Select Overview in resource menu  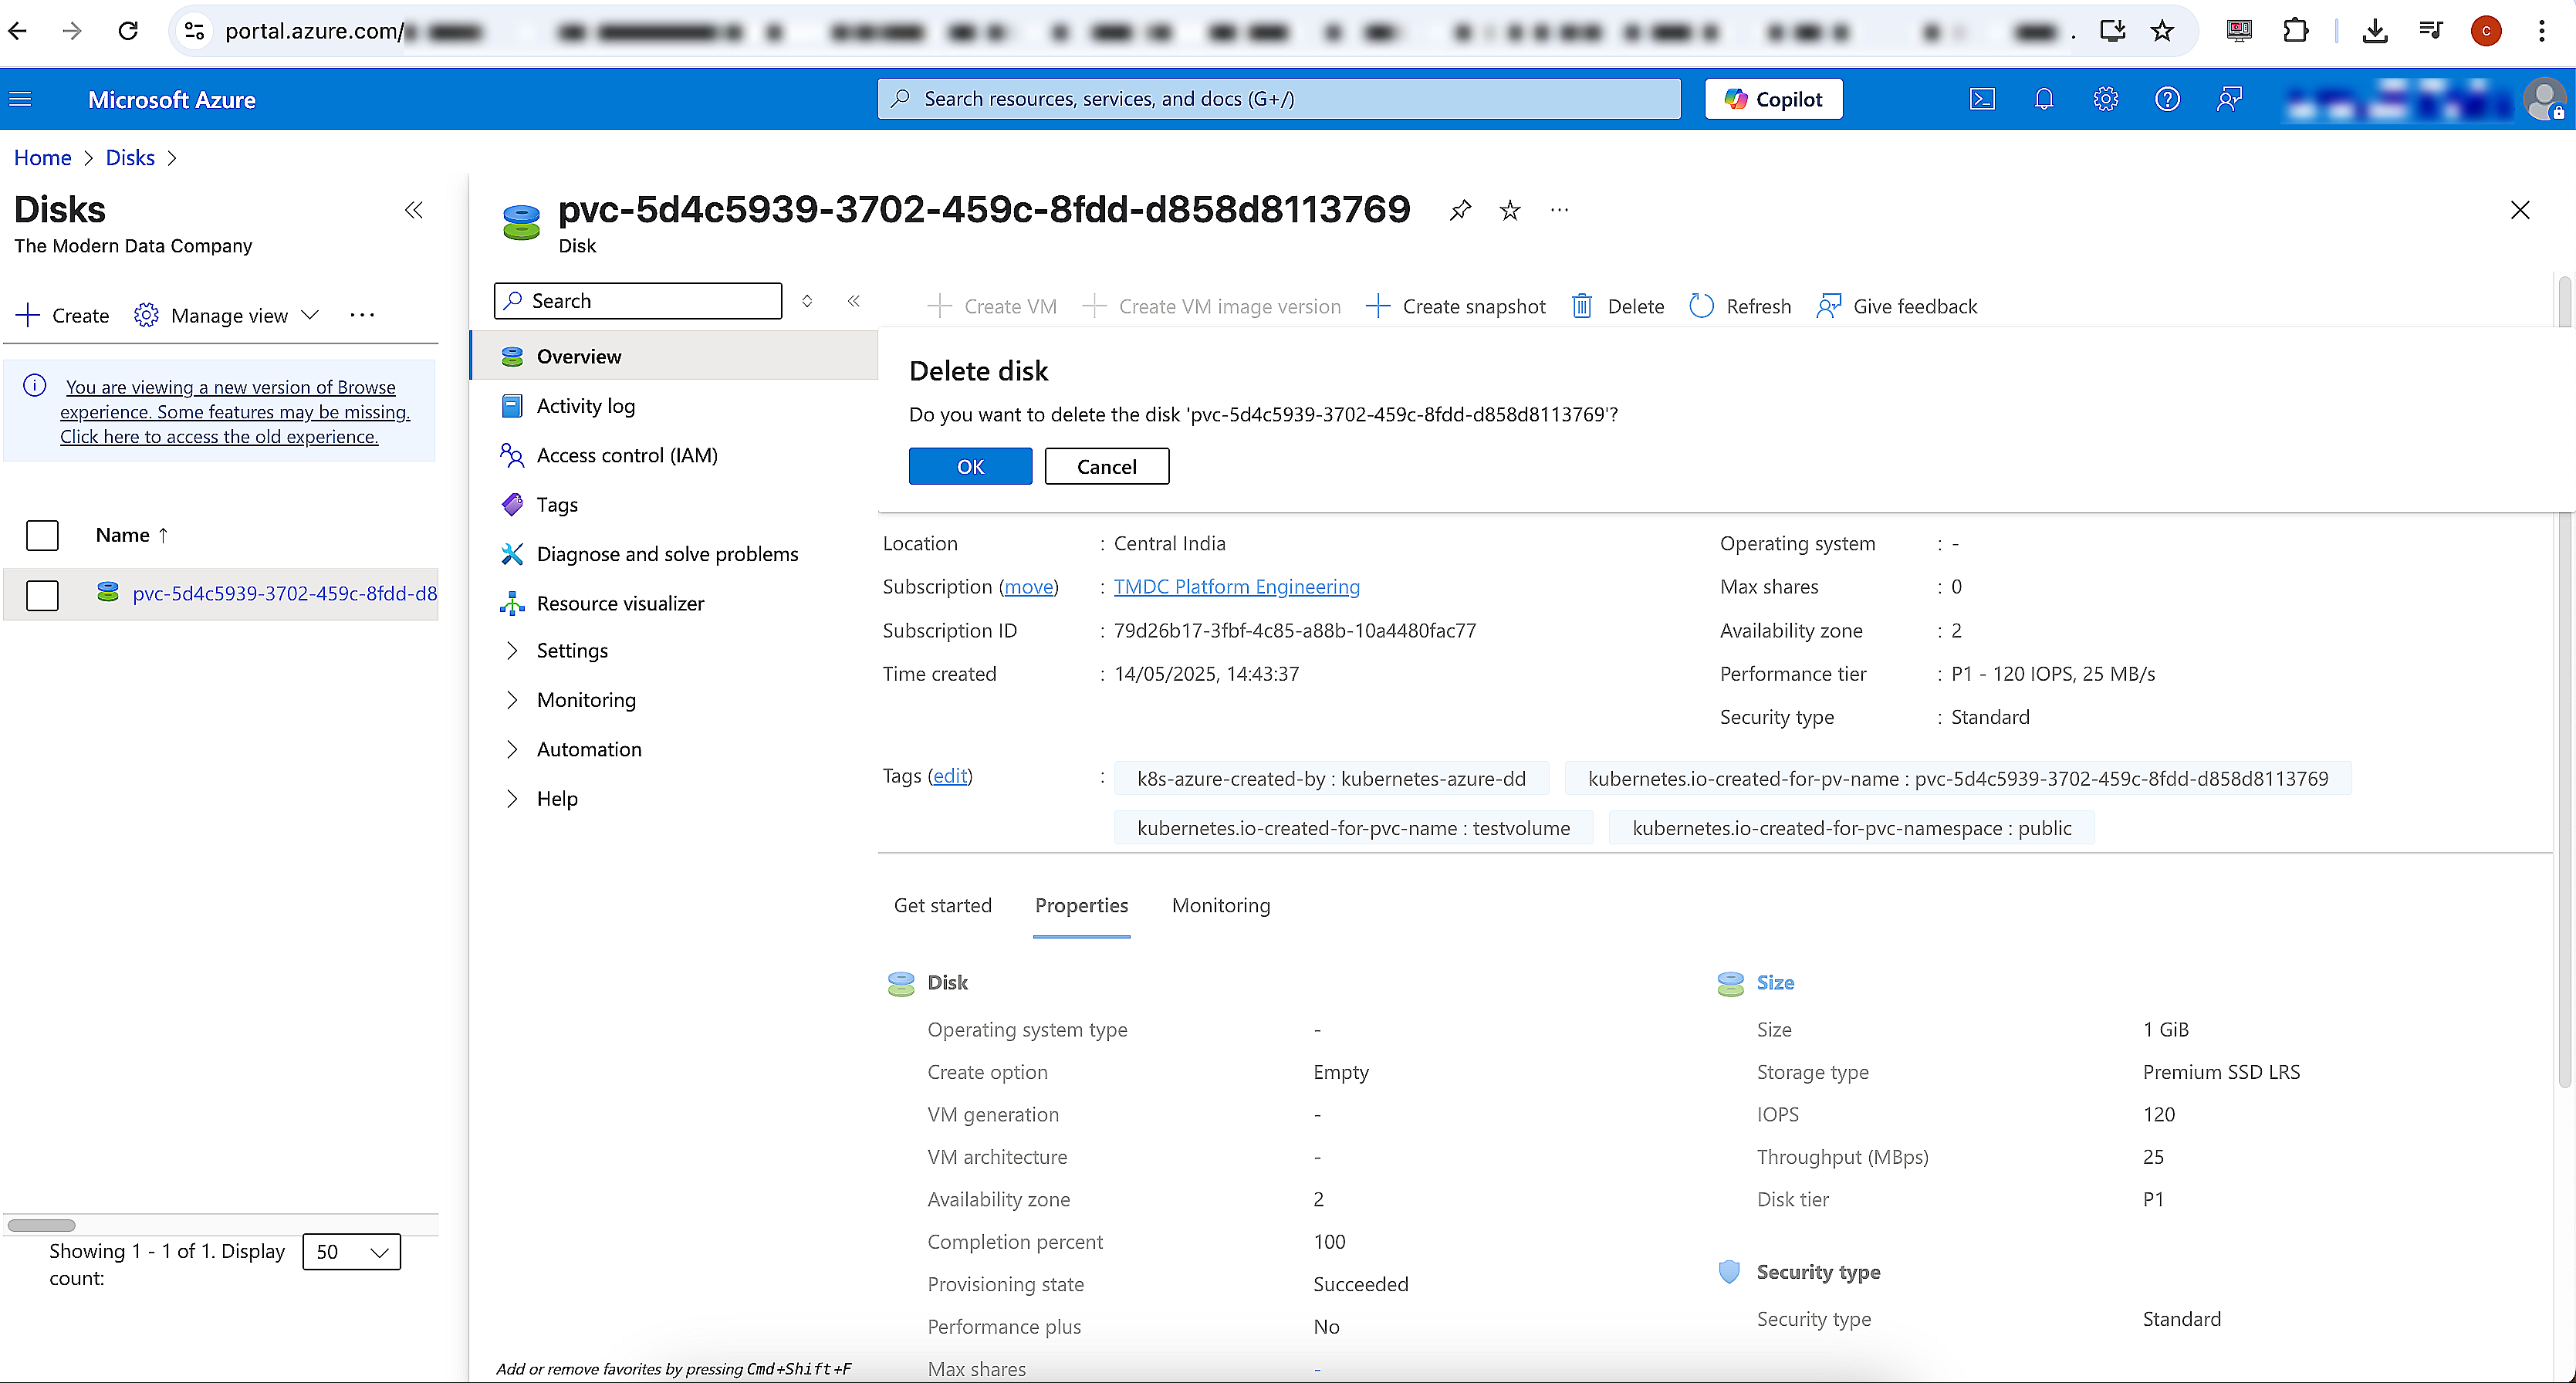[674, 356]
